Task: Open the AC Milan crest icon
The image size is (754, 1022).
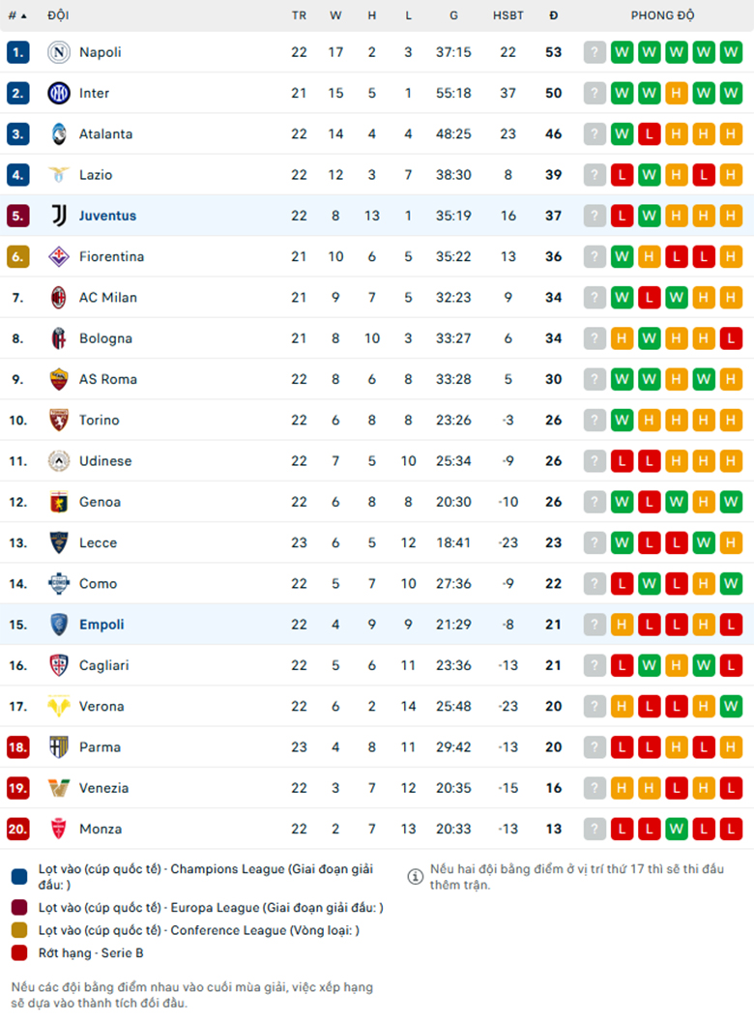Action: (x=59, y=298)
